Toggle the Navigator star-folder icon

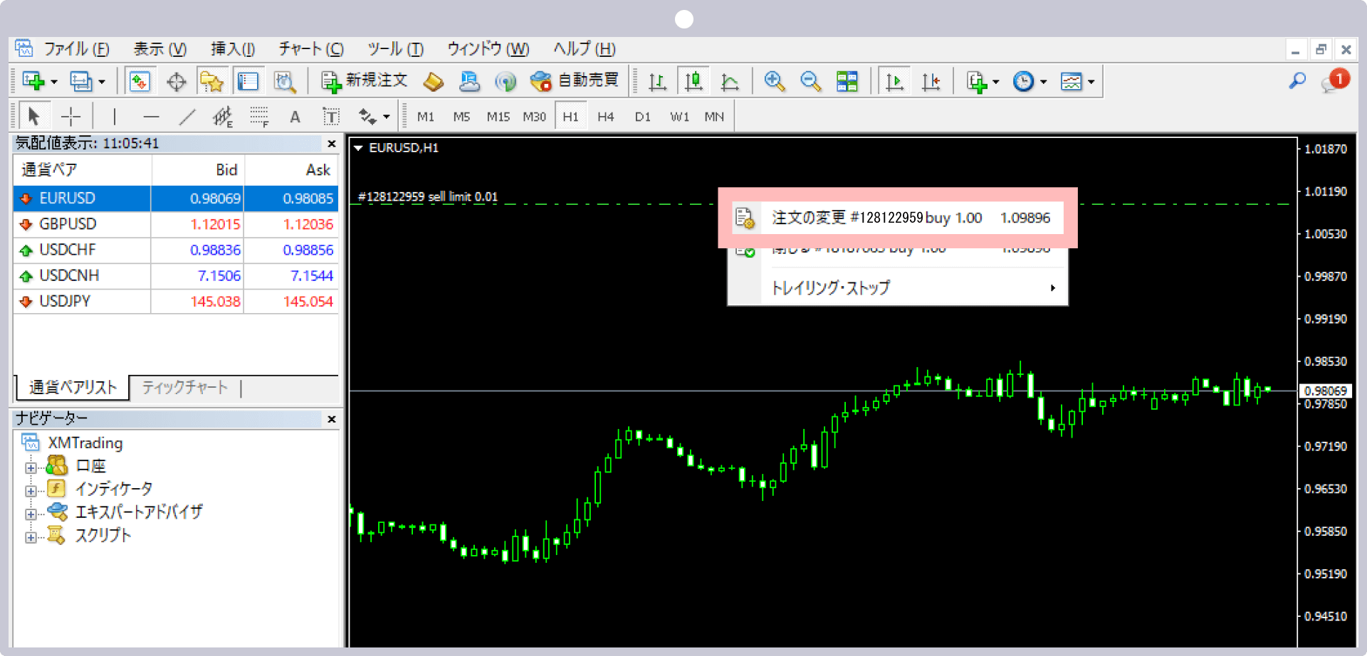tap(211, 82)
